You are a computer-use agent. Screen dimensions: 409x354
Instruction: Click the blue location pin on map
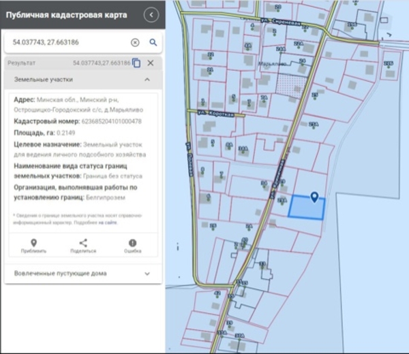pyautogui.click(x=314, y=197)
